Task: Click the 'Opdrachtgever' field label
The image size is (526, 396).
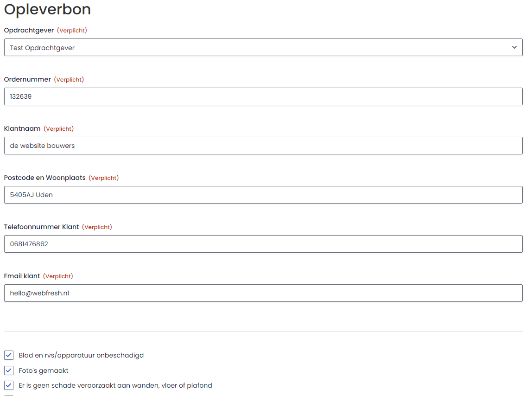Action: tap(29, 30)
